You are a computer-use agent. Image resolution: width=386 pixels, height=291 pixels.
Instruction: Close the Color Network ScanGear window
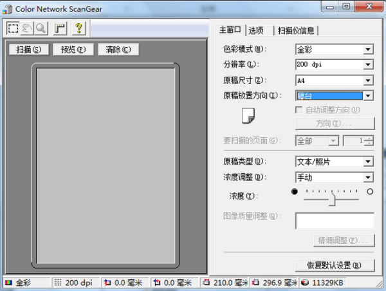pos(369,6)
